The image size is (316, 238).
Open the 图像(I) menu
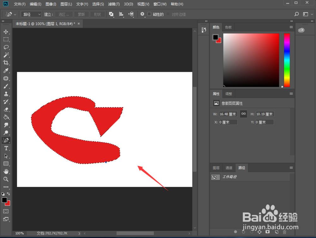pyautogui.click(x=51, y=4)
